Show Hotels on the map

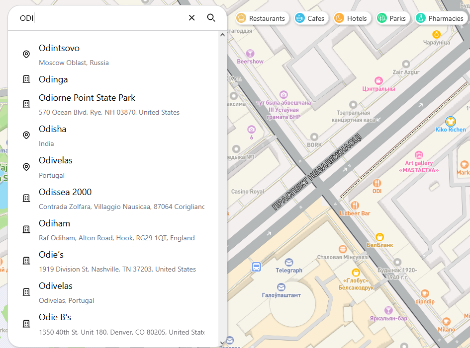pyautogui.click(x=351, y=18)
